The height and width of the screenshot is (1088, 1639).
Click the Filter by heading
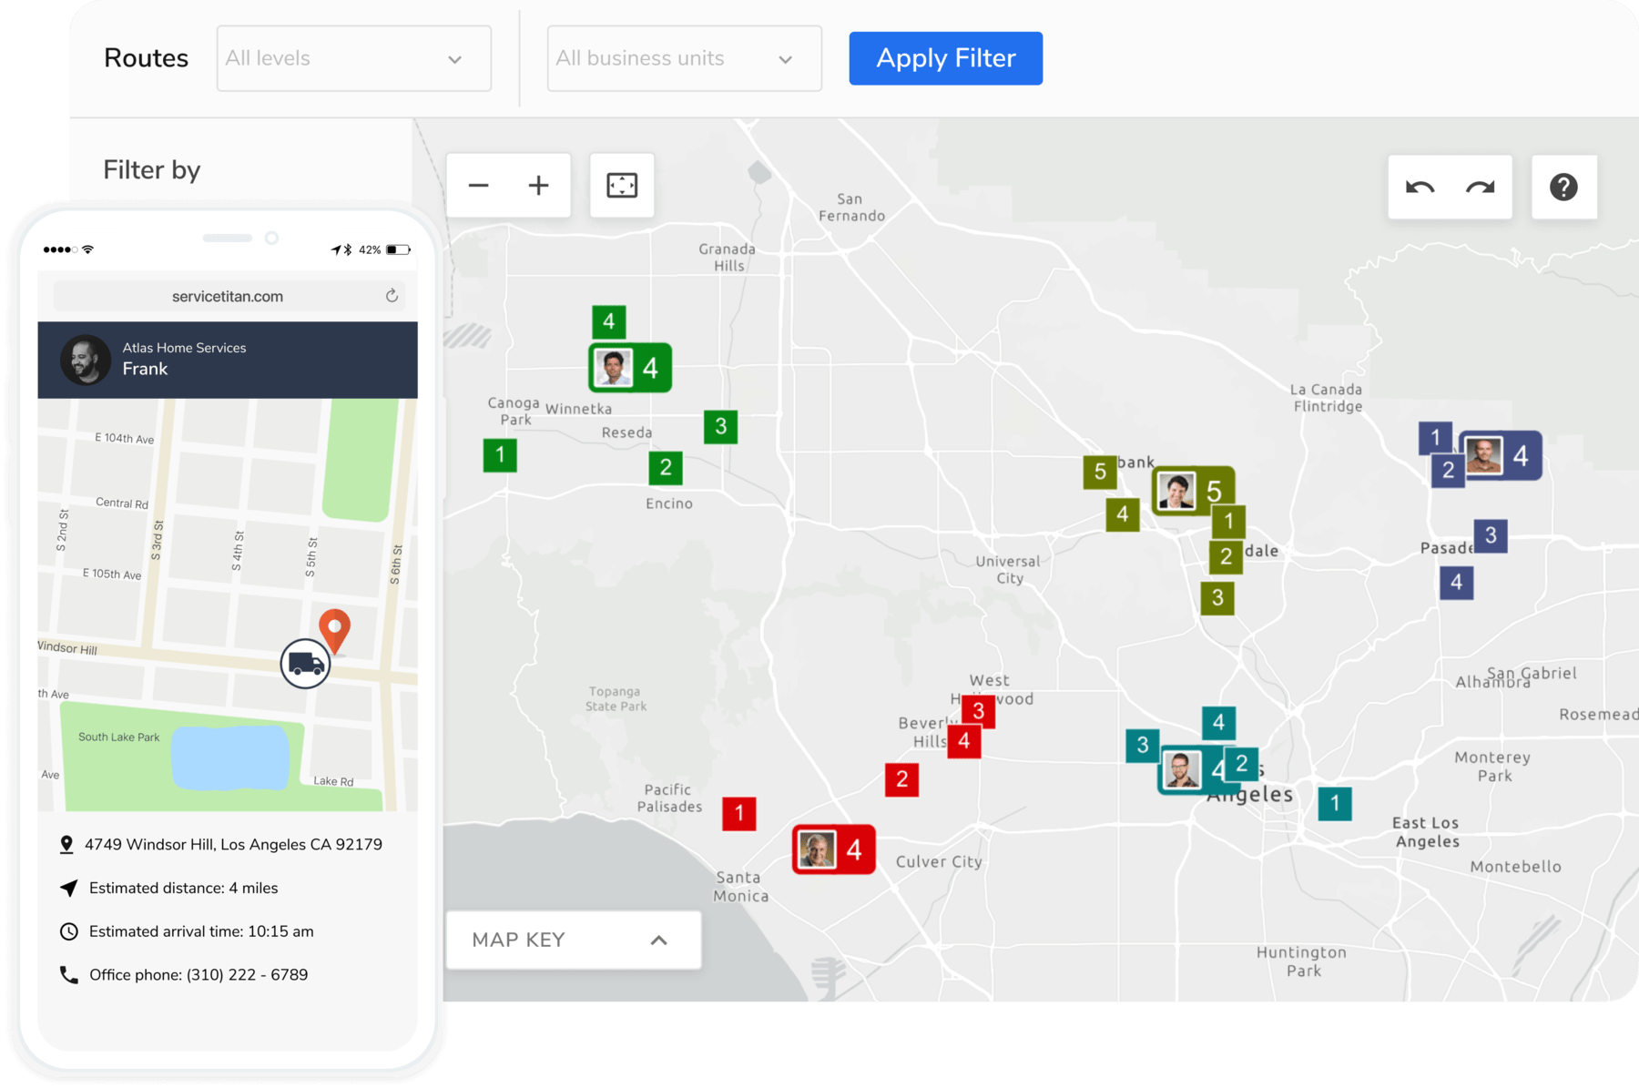tap(151, 170)
